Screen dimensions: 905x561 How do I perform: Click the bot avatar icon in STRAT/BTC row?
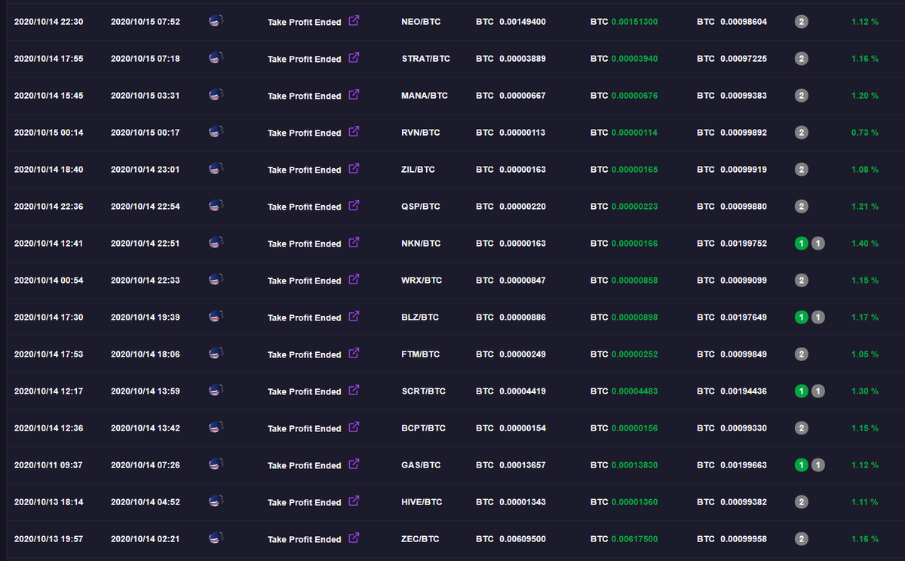[x=215, y=58]
